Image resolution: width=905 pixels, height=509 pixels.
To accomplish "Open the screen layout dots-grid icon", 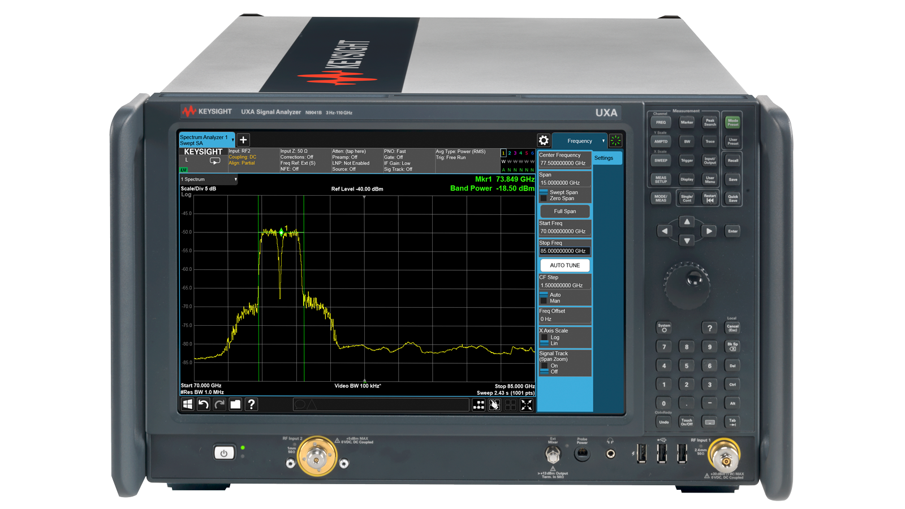I will point(479,404).
